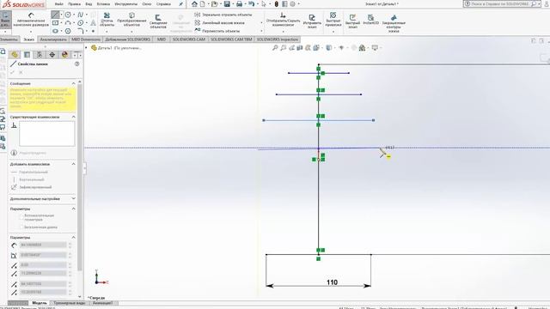The image size is (550, 309).
Task: Collapse the Existing Relations section
Action: (x=74, y=117)
